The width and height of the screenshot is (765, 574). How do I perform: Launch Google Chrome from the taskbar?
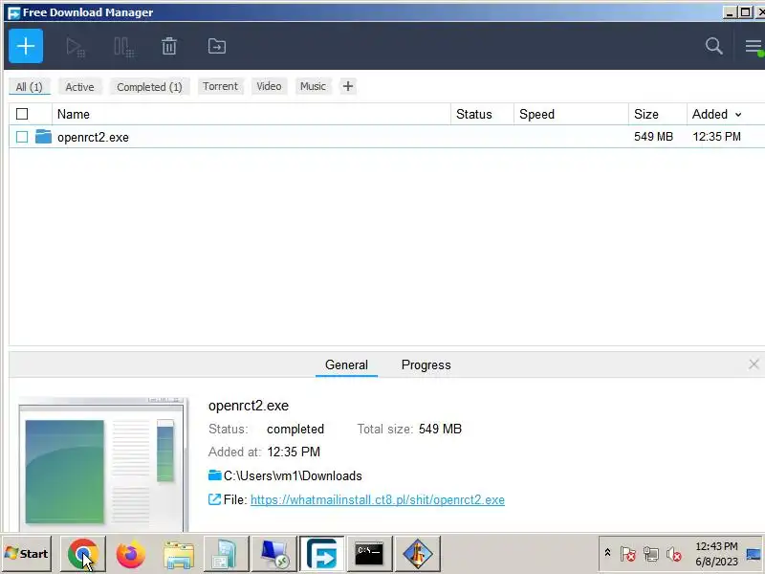83,554
